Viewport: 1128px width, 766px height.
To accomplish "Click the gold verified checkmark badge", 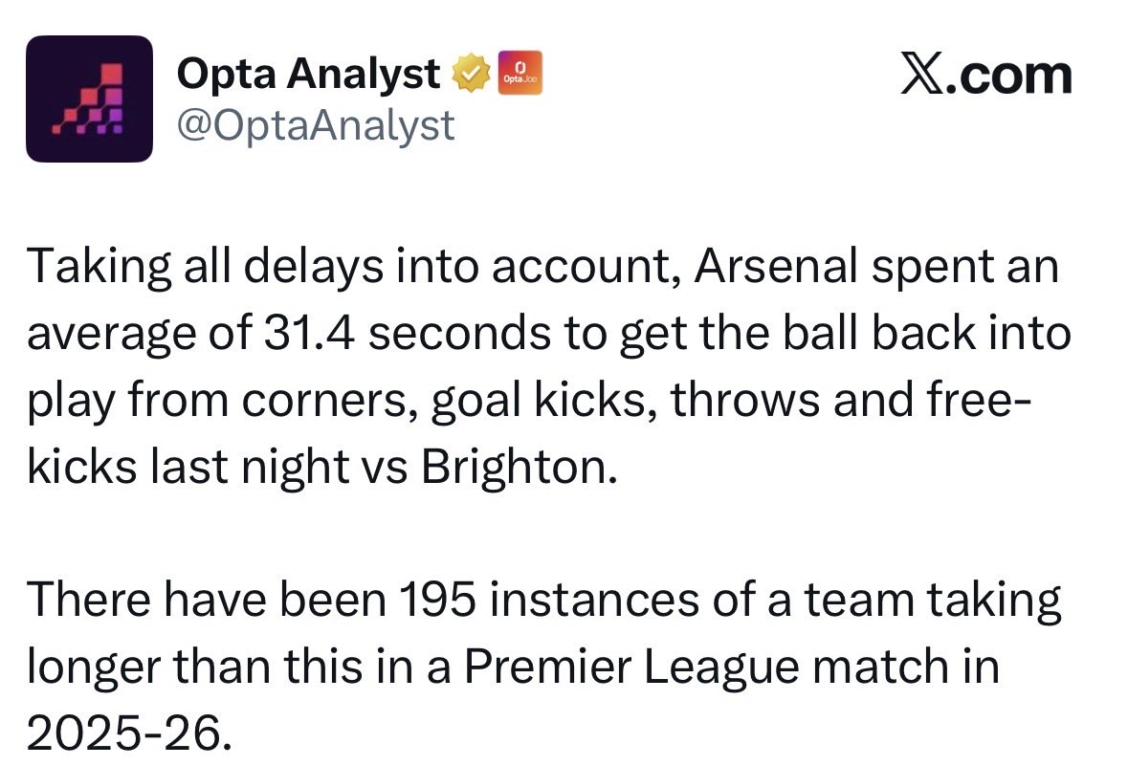I will (x=471, y=73).
